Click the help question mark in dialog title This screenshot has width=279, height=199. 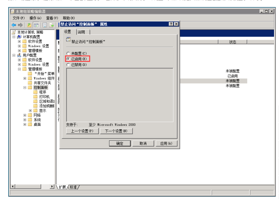(x=171, y=24)
